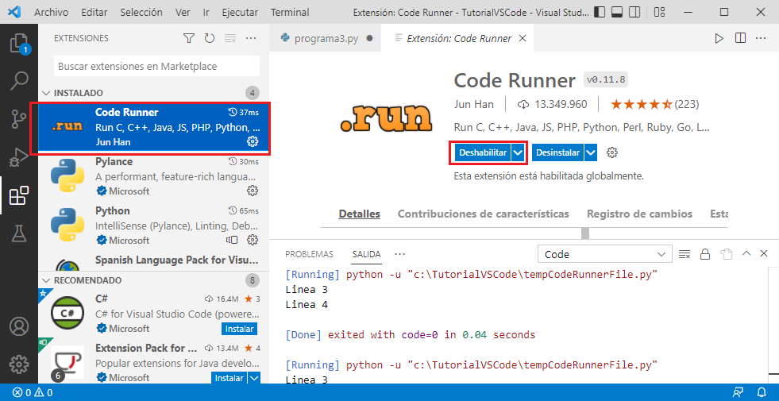Open the Editar menu
The image size is (779, 401).
(x=94, y=12)
